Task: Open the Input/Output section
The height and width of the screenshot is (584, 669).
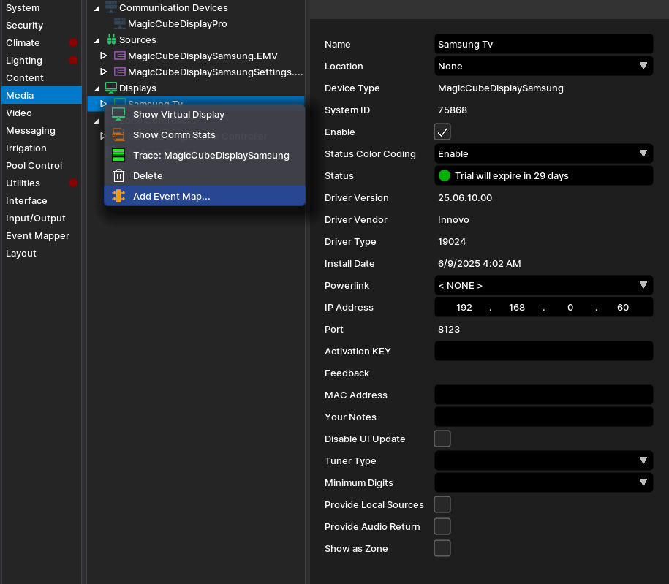Action: [42, 218]
